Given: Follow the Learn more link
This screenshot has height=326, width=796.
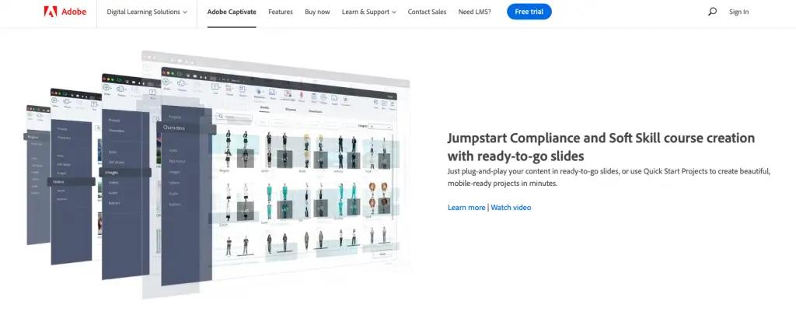Looking at the screenshot, I should pos(466,207).
